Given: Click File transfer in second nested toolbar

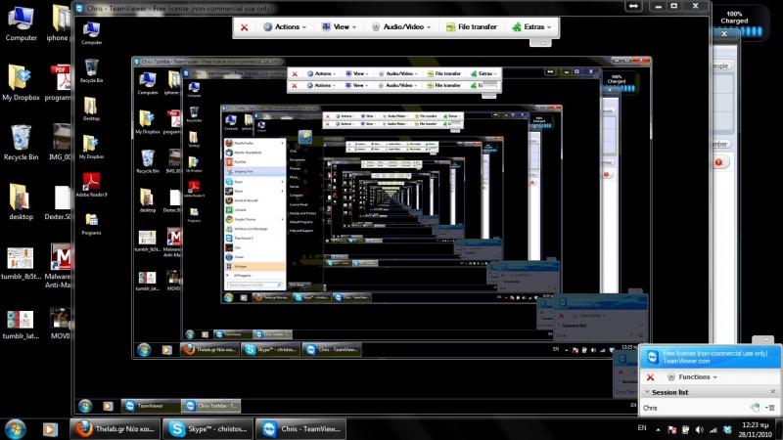Looking at the screenshot, I should (x=443, y=73).
